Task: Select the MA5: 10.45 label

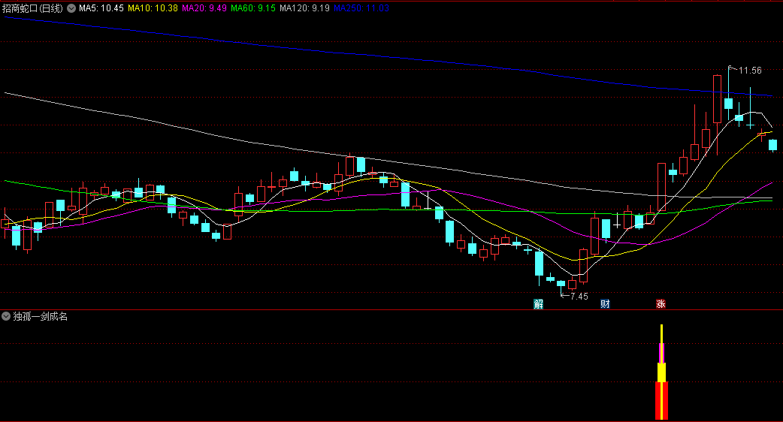Action: (x=101, y=8)
